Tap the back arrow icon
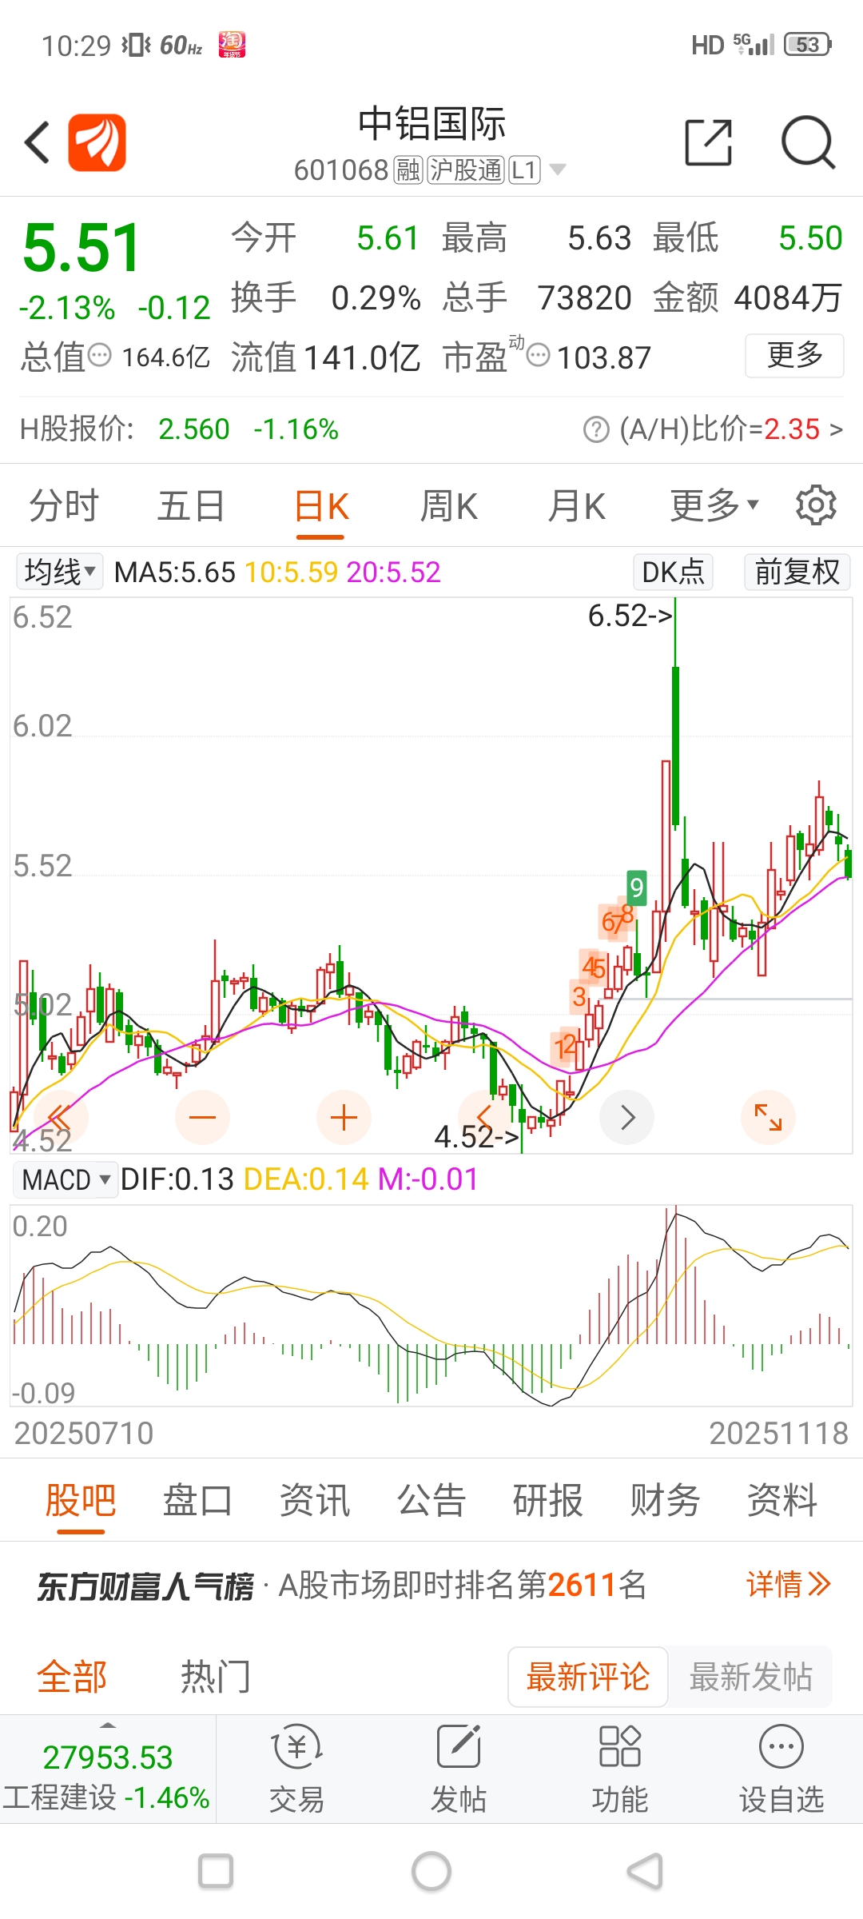The width and height of the screenshot is (863, 1919). [38, 142]
